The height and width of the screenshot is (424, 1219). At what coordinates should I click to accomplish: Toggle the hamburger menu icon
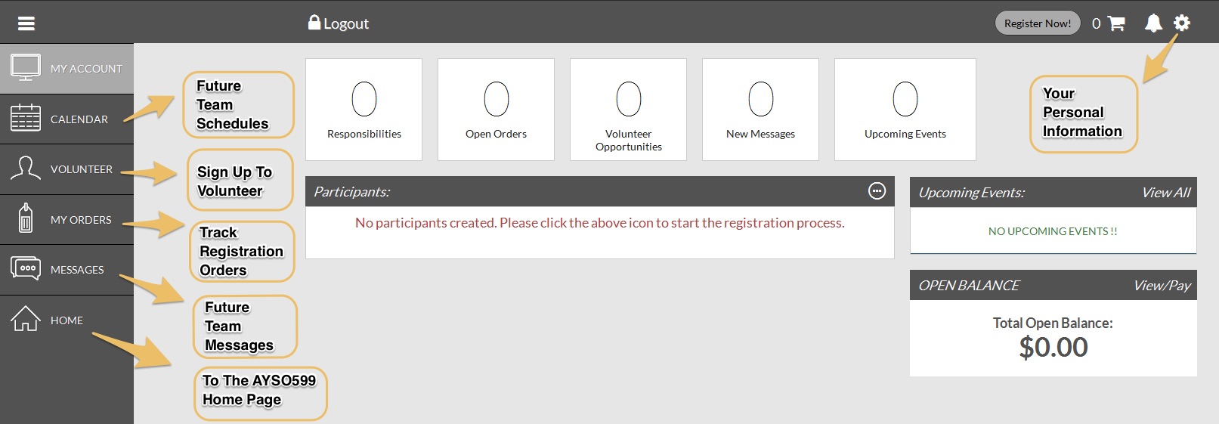point(26,23)
